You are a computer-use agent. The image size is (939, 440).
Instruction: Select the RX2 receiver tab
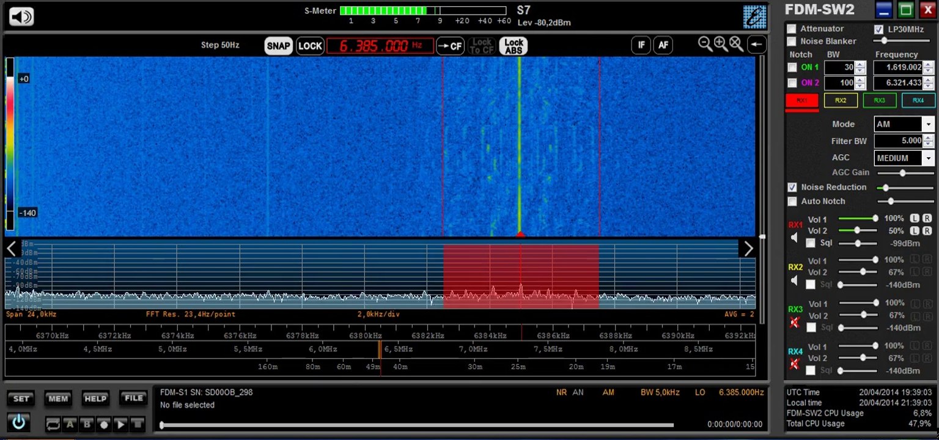[x=841, y=100]
